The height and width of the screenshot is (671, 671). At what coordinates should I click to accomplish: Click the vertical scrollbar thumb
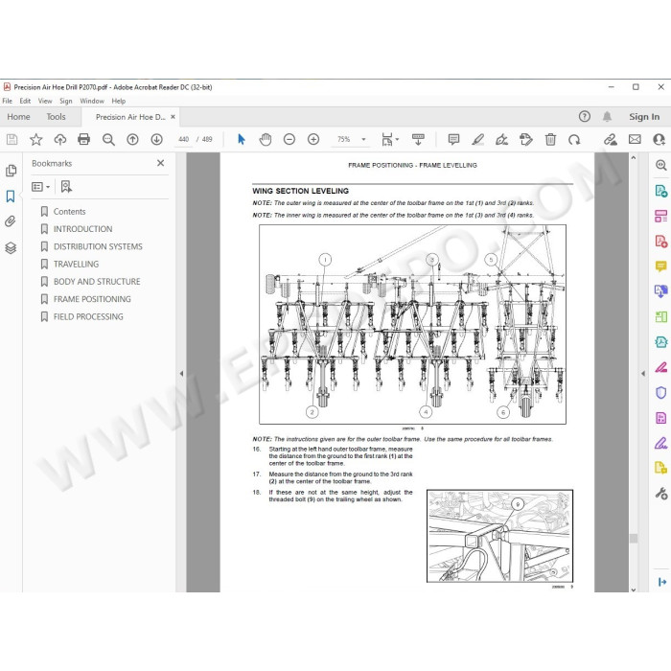pyautogui.click(x=634, y=539)
